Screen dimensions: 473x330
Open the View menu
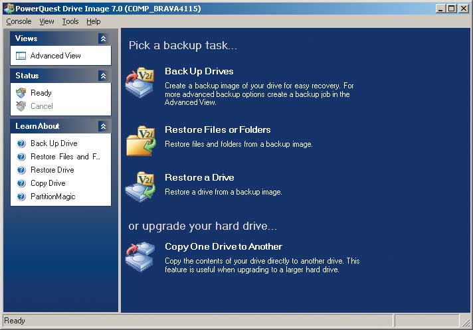[x=47, y=21]
